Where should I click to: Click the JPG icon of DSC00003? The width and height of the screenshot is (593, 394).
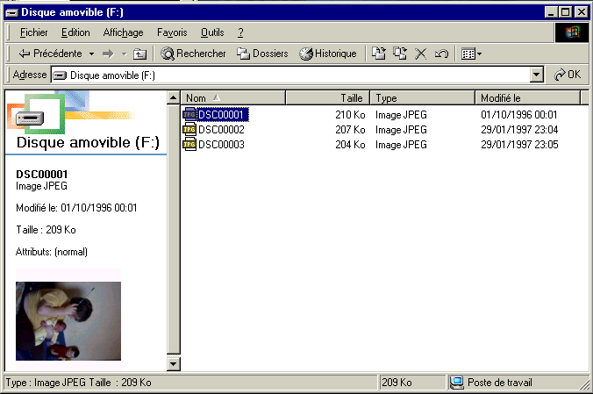click(x=189, y=144)
